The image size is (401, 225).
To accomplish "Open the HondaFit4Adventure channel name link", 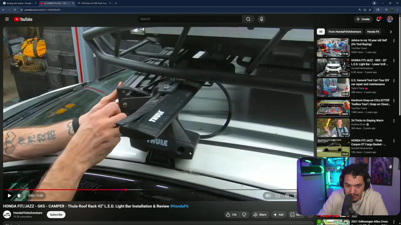I will (28, 213).
